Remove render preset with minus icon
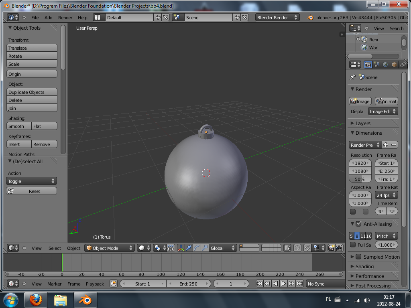Viewport: 411px width, 308px height. click(x=394, y=145)
